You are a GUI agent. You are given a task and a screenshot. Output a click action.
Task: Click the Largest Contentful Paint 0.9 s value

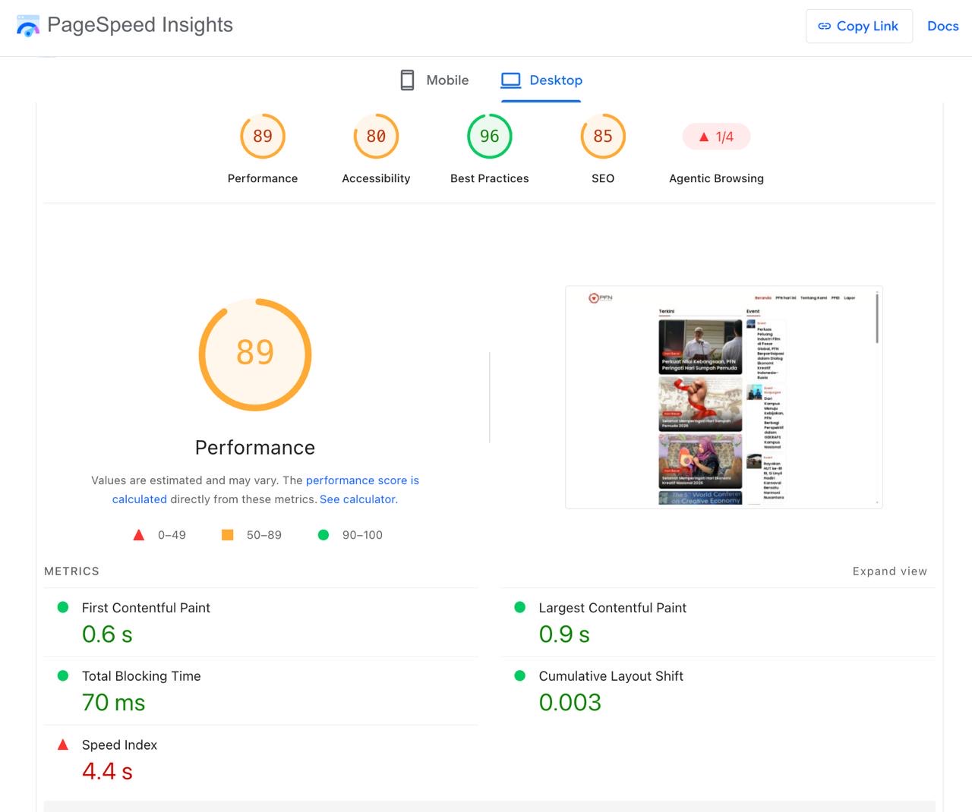coord(564,634)
